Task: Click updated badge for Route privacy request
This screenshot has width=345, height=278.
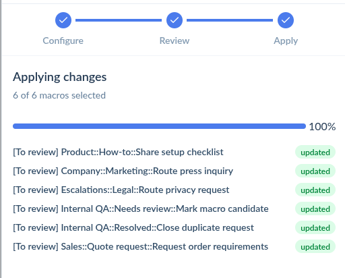Action: [x=315, y=190]
